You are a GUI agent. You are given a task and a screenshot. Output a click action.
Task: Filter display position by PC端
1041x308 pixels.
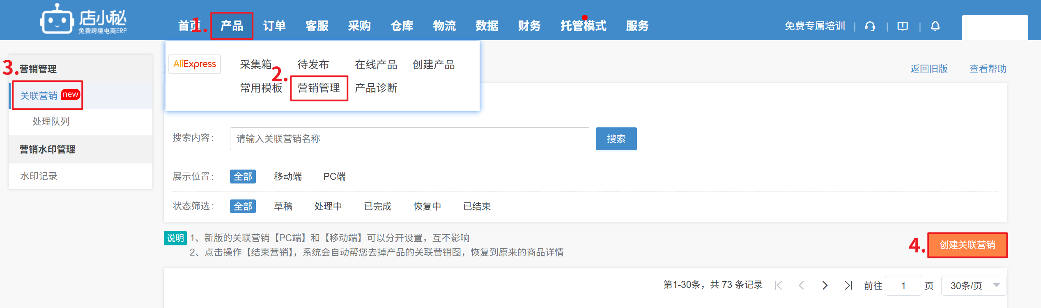click(334, 177)
